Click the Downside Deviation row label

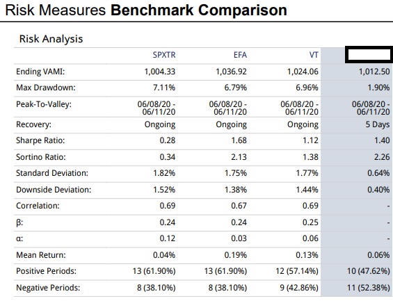coord(54,190)
